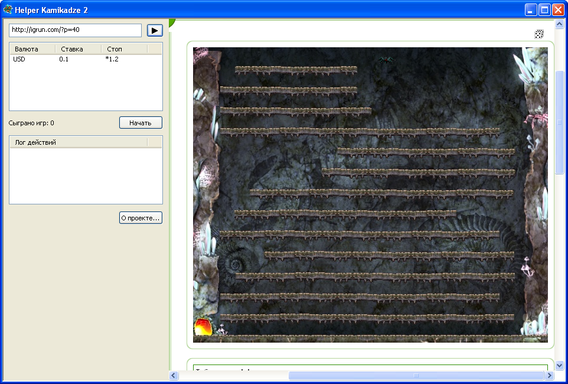The image size is (568, 384).
Task: Maximize the Helper Kamikadze window
Action: click(x=544, y=9)
